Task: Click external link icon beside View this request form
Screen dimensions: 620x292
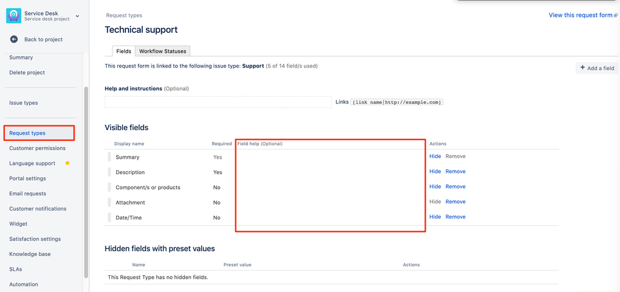Action: [x=615, y=15]
